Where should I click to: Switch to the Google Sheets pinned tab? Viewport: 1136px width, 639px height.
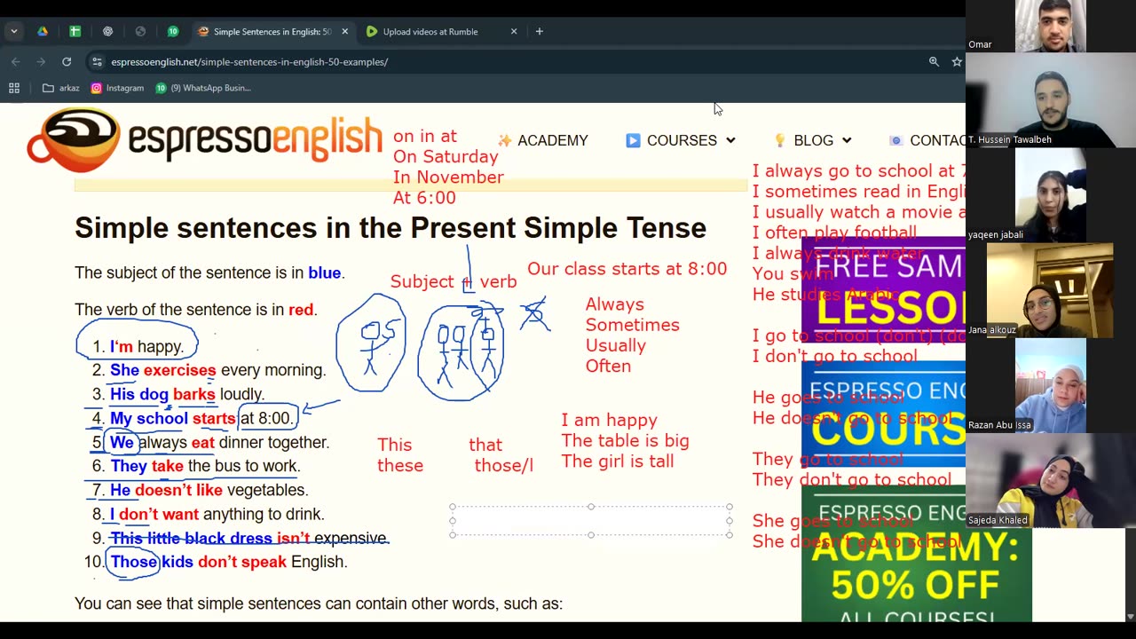[75, 31]
